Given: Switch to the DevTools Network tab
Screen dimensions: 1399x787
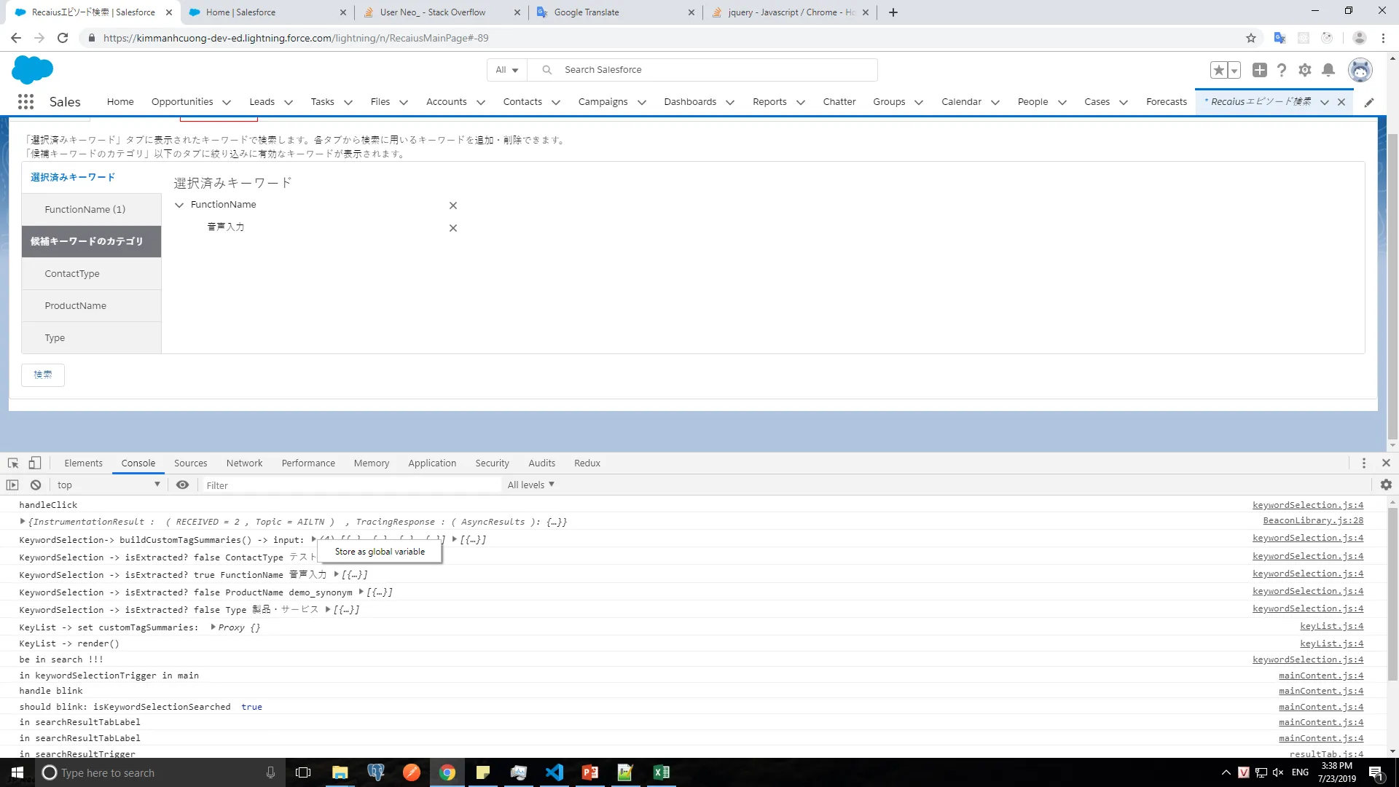Looking at the screenshot, I should tap(244, 463).
